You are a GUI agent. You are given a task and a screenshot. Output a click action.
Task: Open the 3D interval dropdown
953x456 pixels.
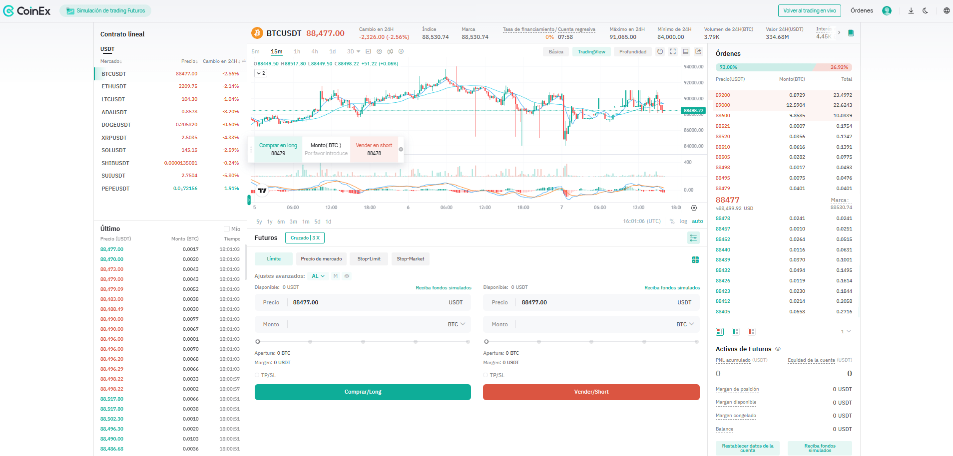tap(354, 51)
